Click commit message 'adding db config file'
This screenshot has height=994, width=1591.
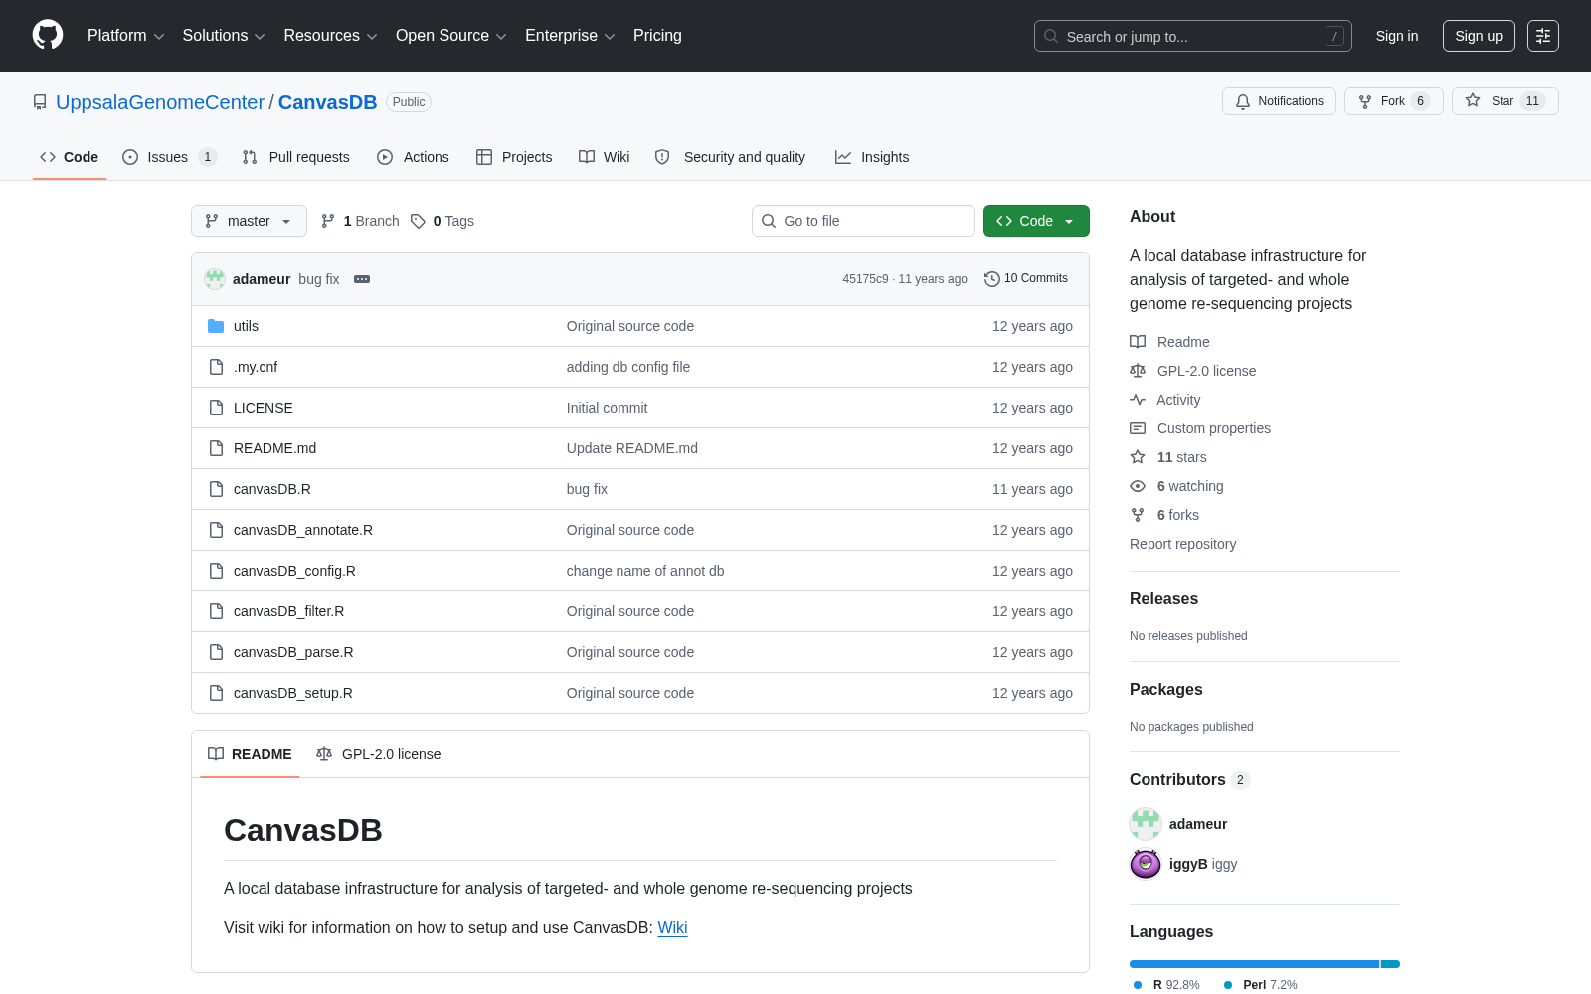pyautogui.click(x=628, y=367)
